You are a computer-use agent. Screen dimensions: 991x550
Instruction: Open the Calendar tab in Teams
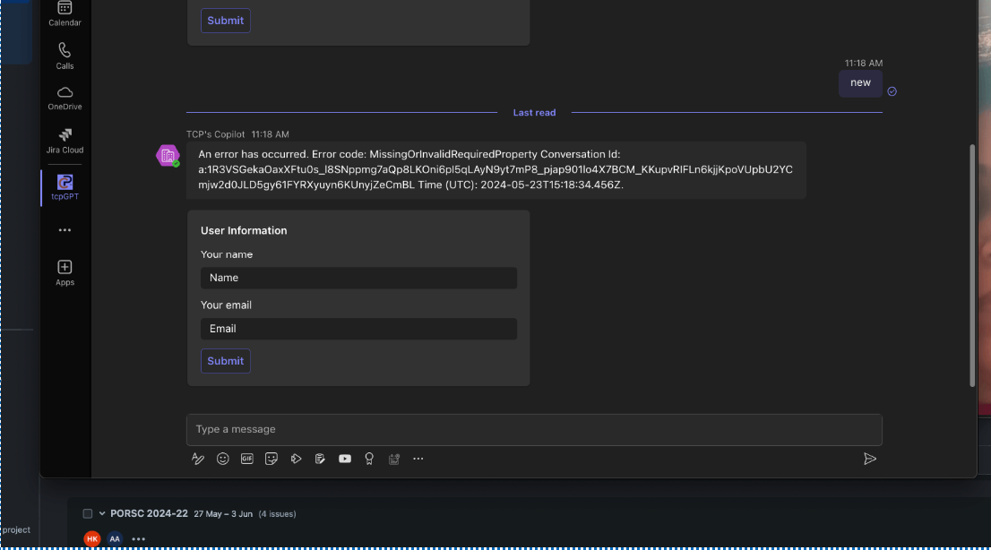click(65, 13)
